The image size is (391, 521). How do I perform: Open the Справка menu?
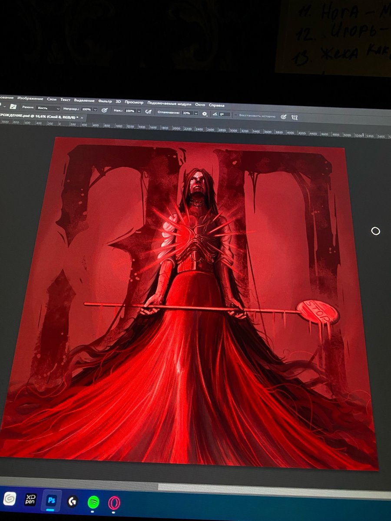216,106
